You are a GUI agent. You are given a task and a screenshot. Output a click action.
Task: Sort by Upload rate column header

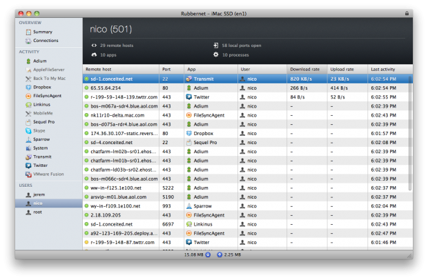pos(347,69)
